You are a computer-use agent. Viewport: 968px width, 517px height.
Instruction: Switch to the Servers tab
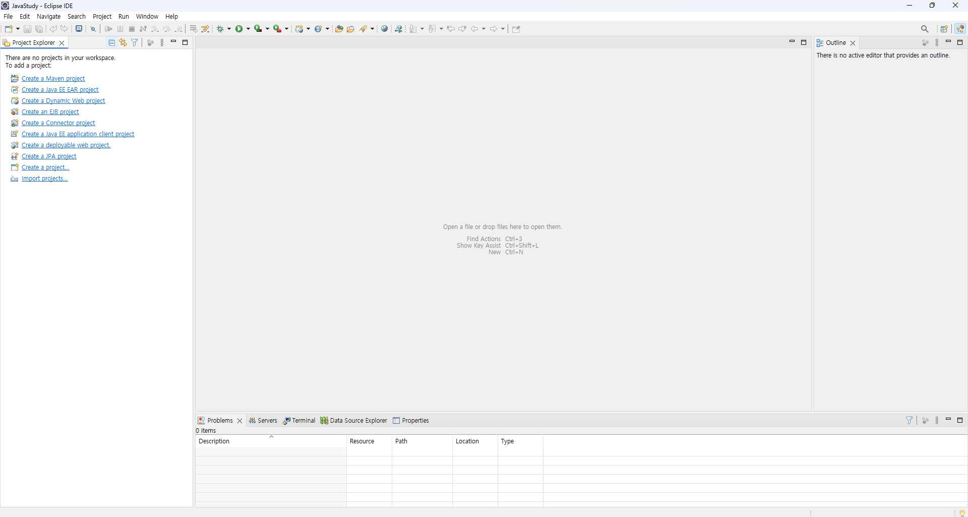267,420
